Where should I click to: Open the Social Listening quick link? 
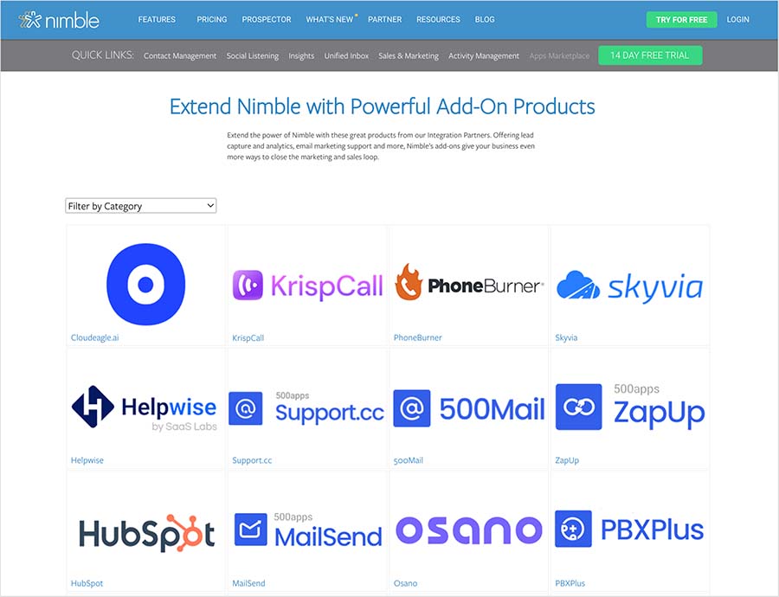(253, 55)
